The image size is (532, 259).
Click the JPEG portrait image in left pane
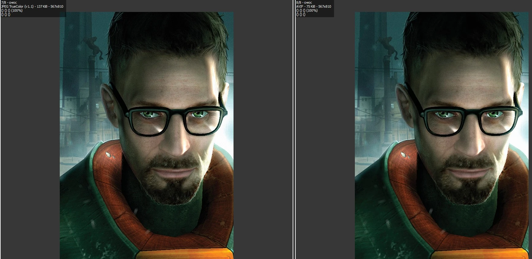(x=146, y=135)
